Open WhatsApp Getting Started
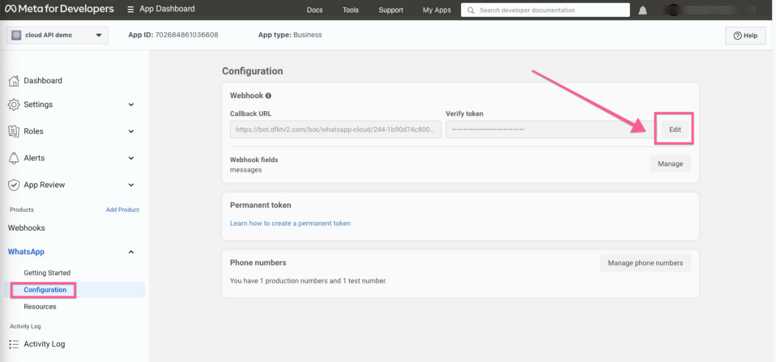 47,273
